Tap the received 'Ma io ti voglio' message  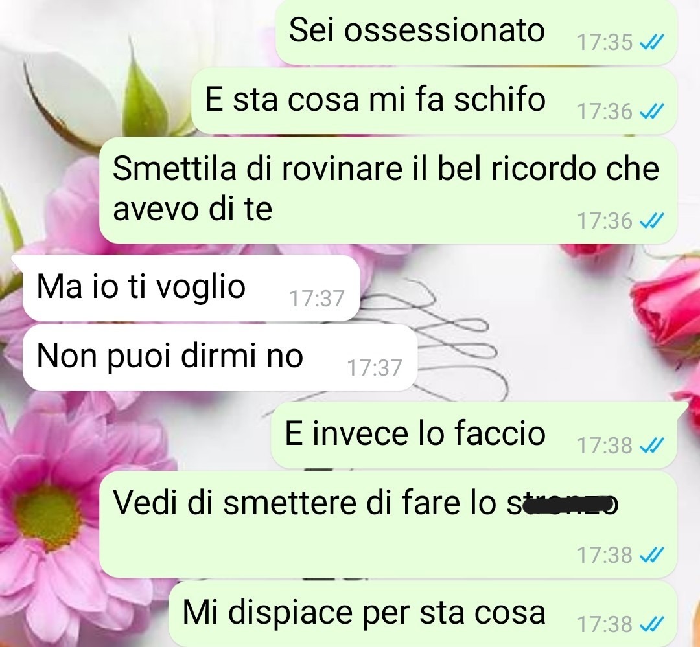pos(191,288)
